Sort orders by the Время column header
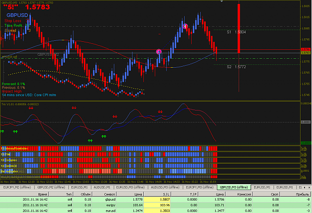The width and height of the screenshot is (312, 213). (x=24, y=194)
